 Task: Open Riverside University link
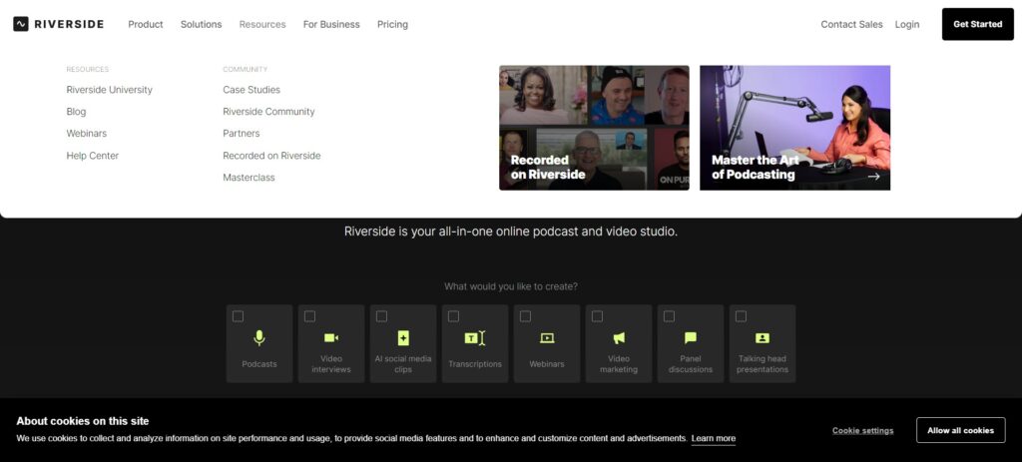[x=110, y=90]
